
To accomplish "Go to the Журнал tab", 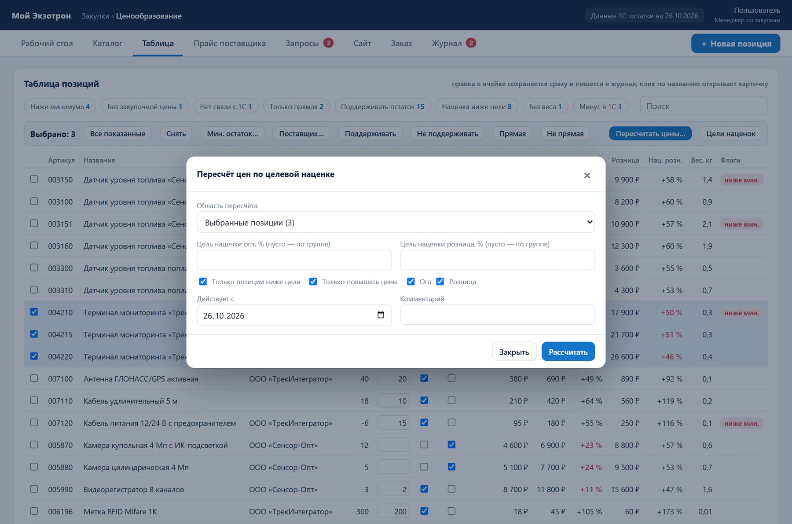I will (x=454, y=43).
